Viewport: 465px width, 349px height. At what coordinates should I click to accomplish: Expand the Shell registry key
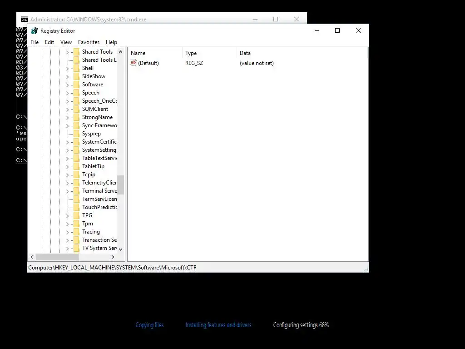67,69
